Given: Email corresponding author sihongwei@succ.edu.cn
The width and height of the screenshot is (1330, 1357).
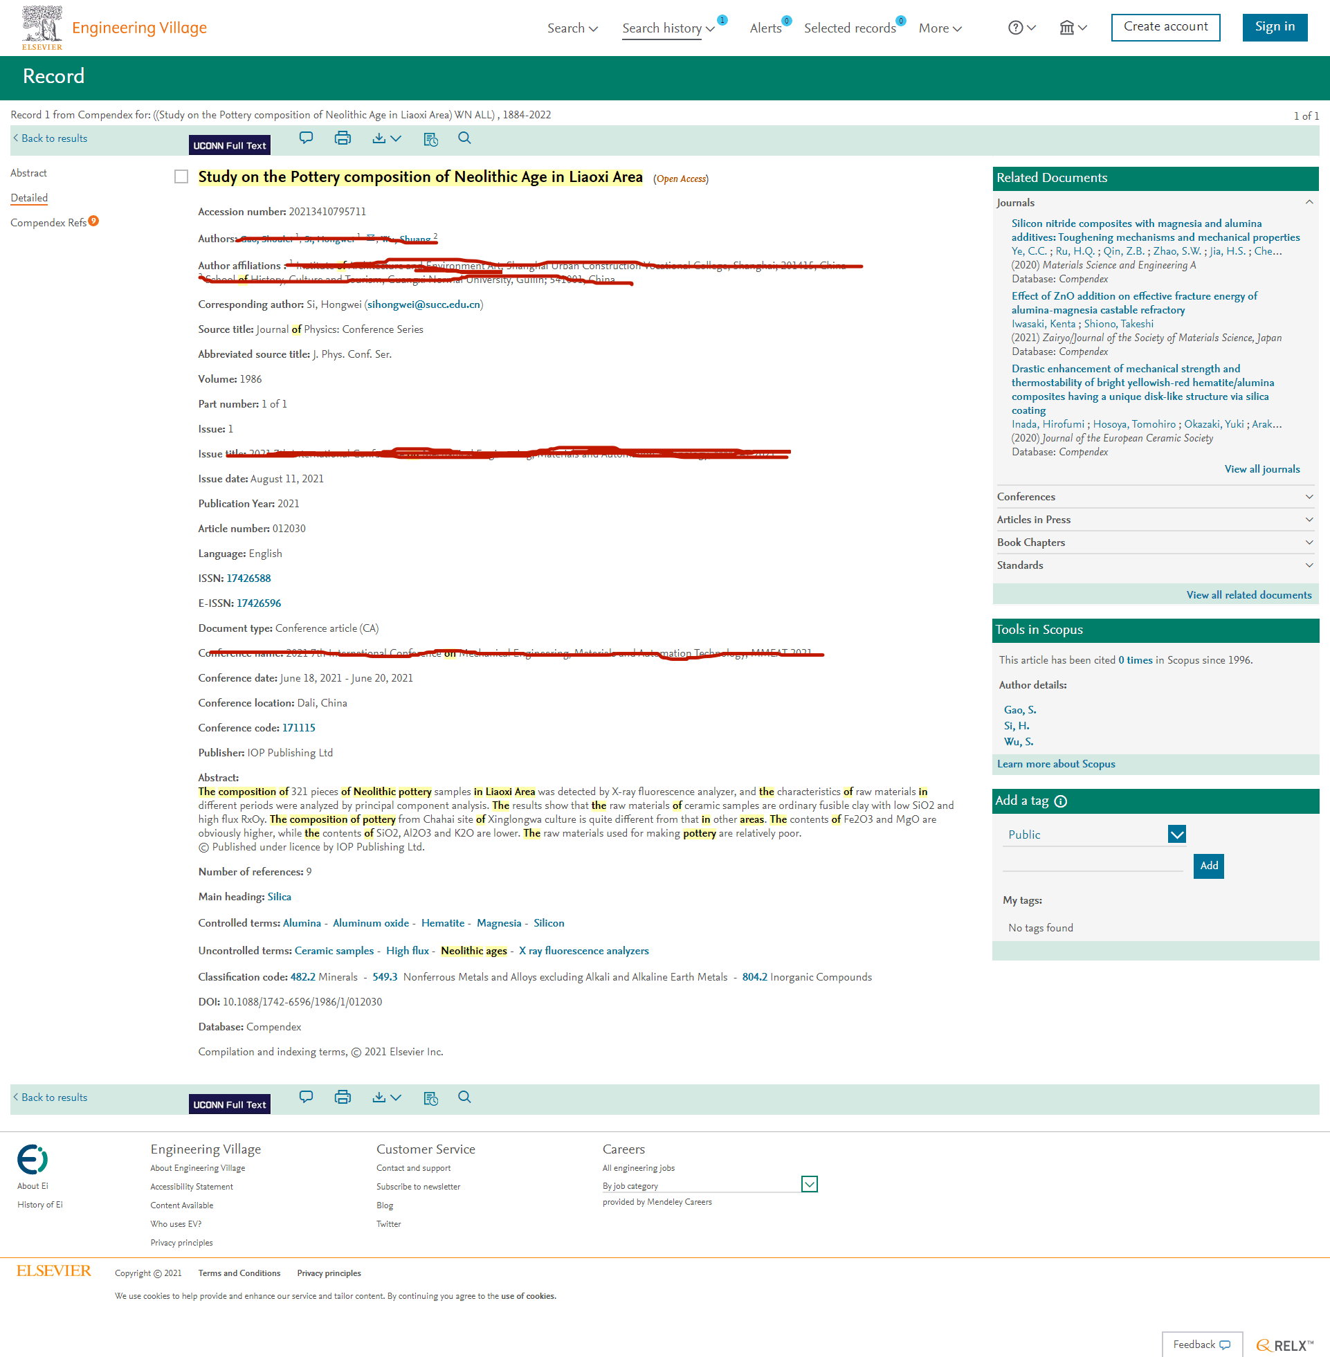Looking at the screenshot, I should [423, 304].
